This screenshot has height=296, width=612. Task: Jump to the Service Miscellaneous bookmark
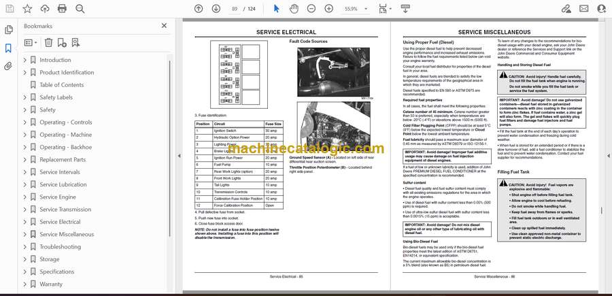tap(67, 234)
